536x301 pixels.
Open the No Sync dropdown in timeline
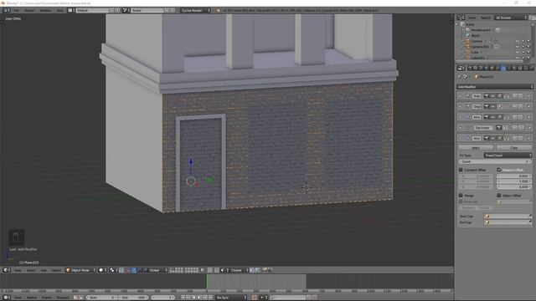click(x=231, y=298)
